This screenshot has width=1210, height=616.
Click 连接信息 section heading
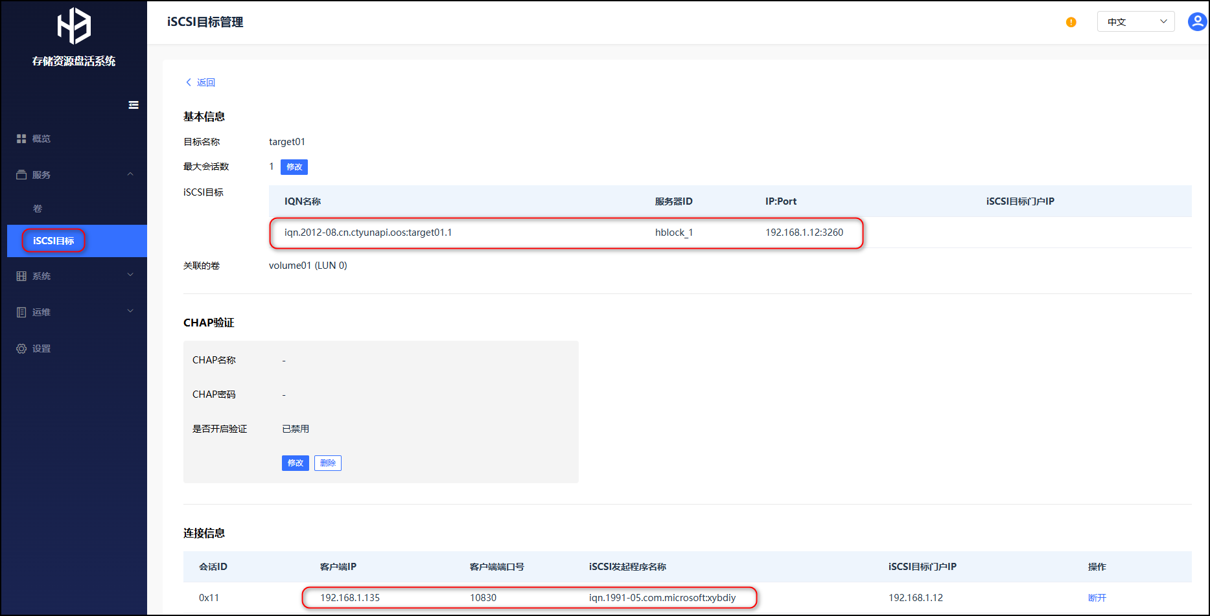click(x=204, y=533)
